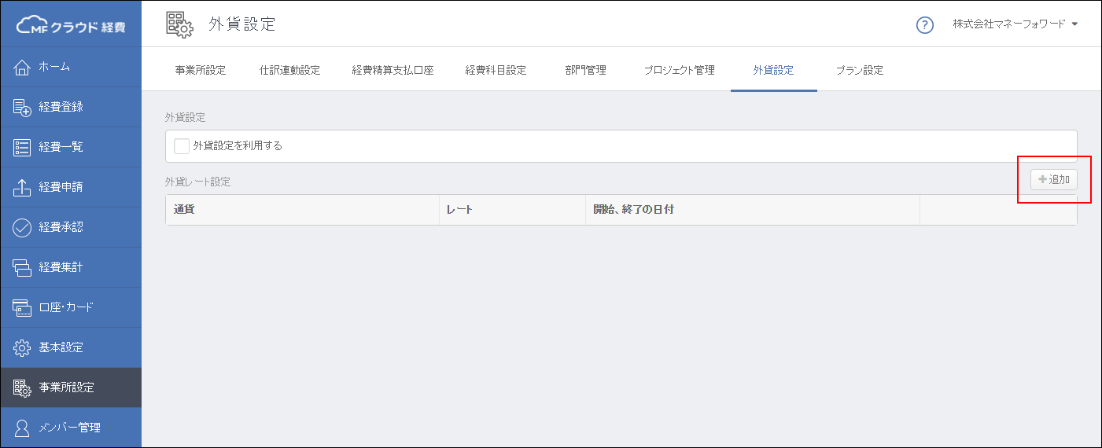Select プロジェクト管理 tab
The height and width of the screenshot is (448, 1102).
pyautogui.click(x=679, y=70)
